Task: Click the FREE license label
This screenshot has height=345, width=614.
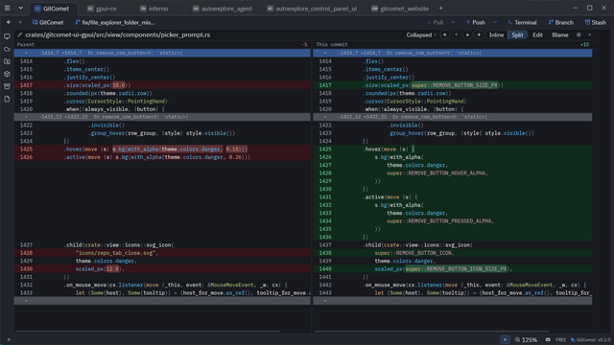Action: click(x=560, y=339)
